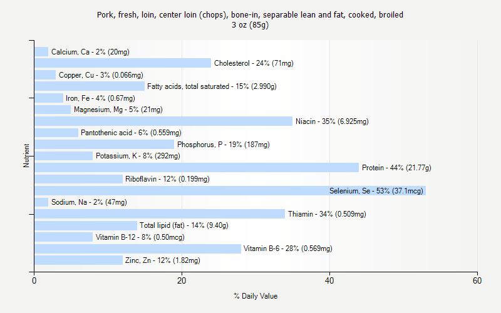Viewport: 501px width, 313px height.
Task: Select the Phosphorus, P 19% bar
Action: coord(104,145)
